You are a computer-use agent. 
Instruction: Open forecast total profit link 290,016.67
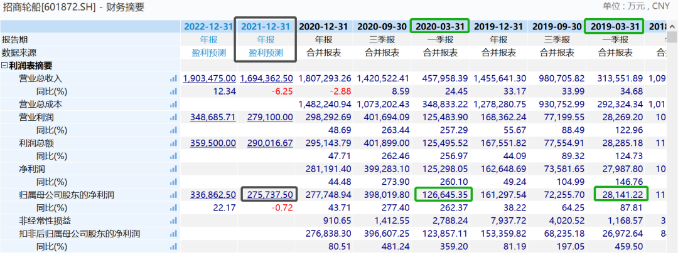(x=270, y=143)
